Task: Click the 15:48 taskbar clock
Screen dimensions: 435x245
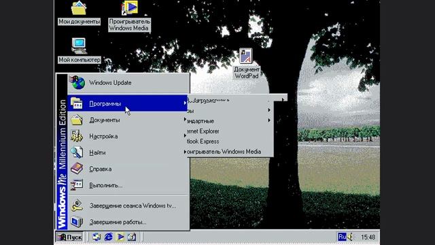Action: [x=368, y=238]
